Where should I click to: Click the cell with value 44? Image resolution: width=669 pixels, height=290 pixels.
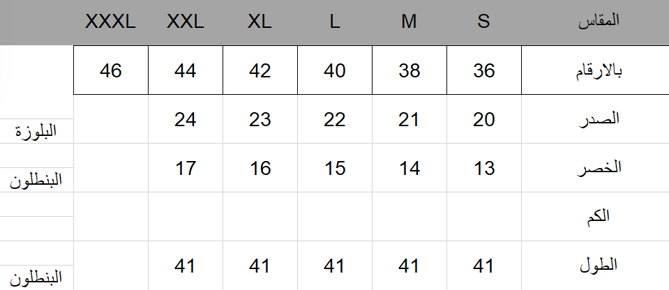186,70
